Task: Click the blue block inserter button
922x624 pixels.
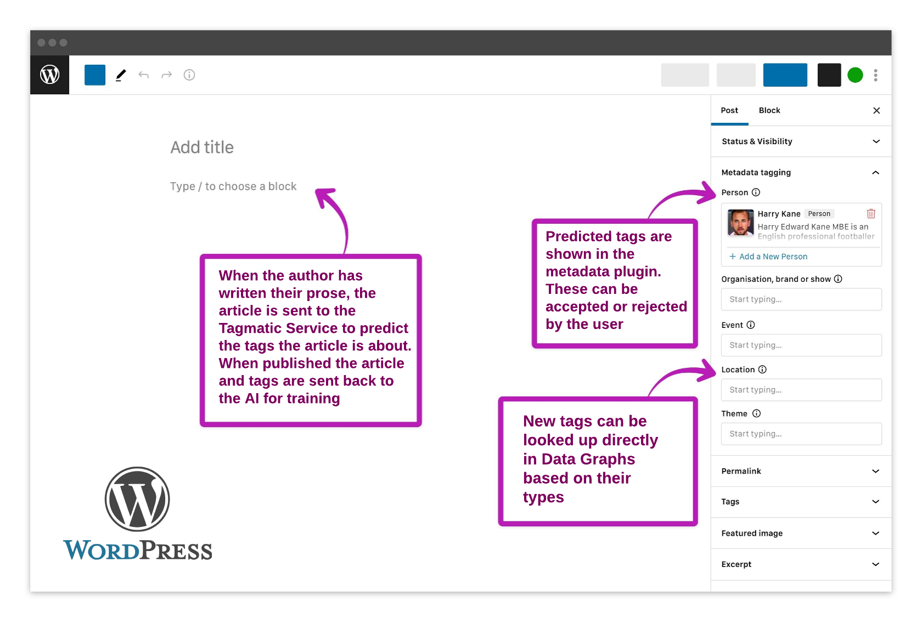Action: coord(95,75)
